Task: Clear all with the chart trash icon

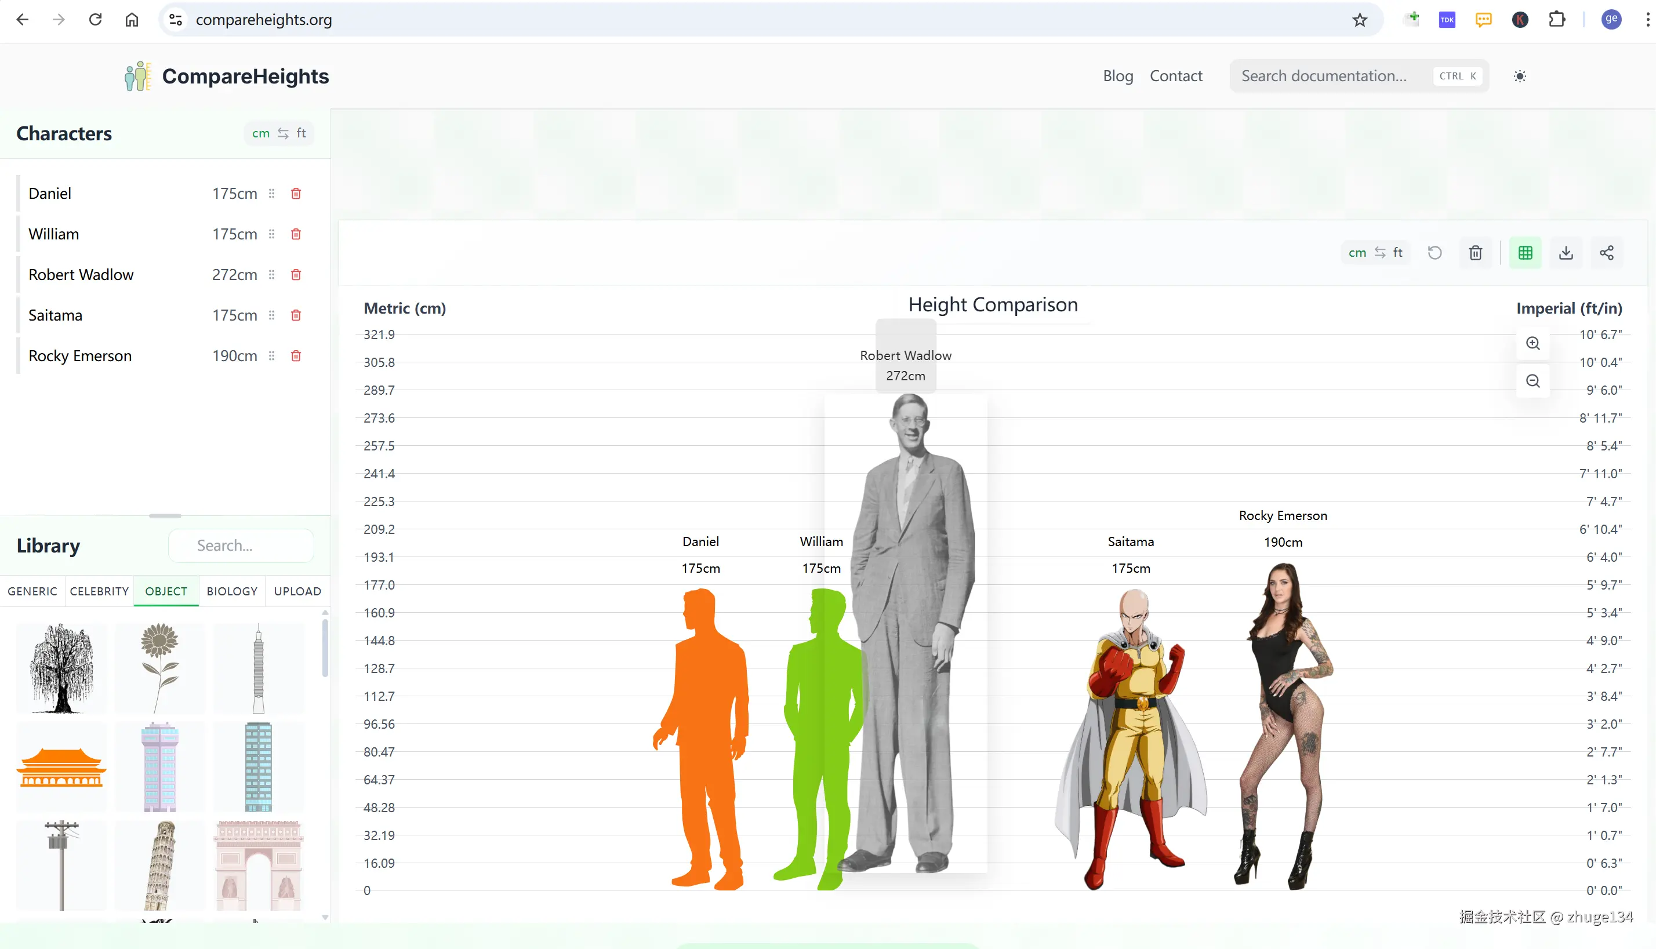Action: click(1476, 253)
